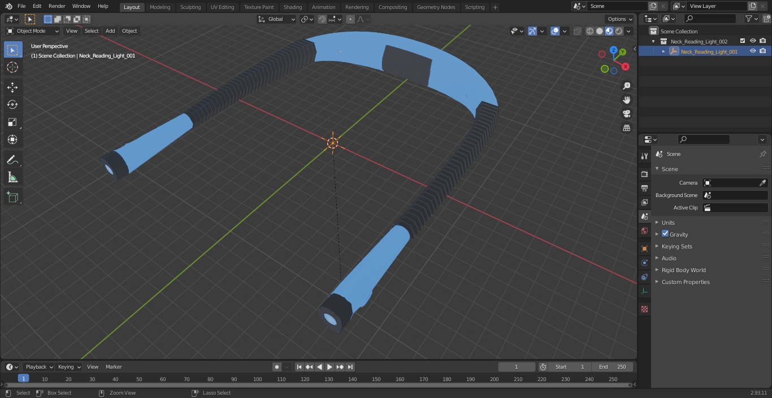Image resolution: width=772 pixels, height=398 pixels.
Task: Switch to the Geometry Nodes workspace tab
Action: tap(436, 7)
